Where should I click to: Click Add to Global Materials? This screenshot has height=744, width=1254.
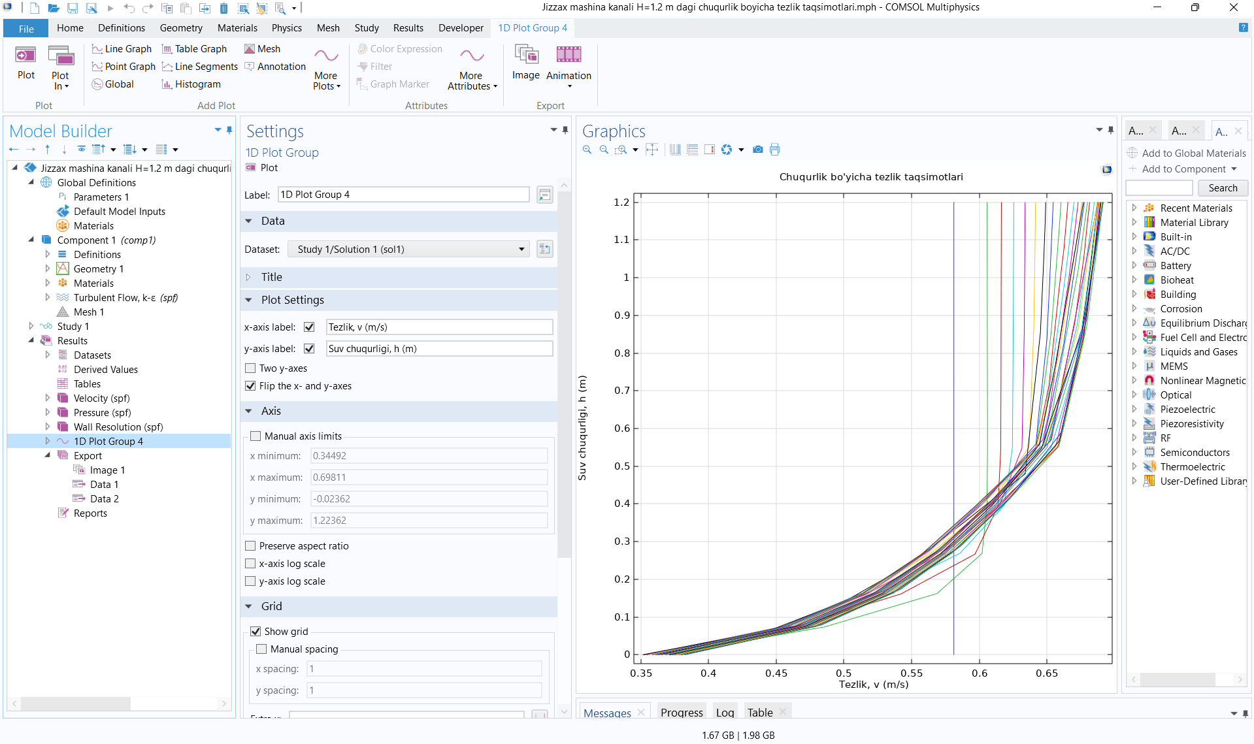[x=1187, y=153]
